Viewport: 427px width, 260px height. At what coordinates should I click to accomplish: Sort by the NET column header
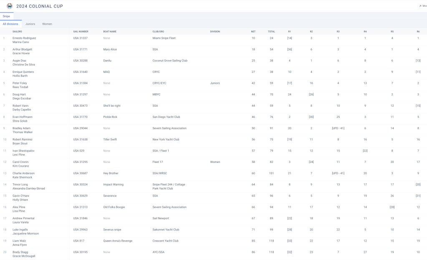[253, 32]
